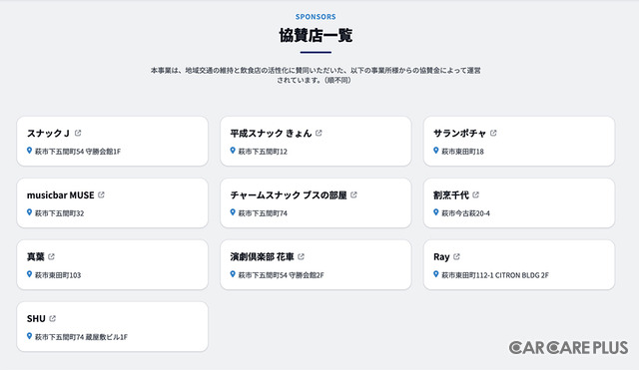This screenshot has height=370, width=639.
Task: Click the blue SPONSORS label
Action: point(316,17)
